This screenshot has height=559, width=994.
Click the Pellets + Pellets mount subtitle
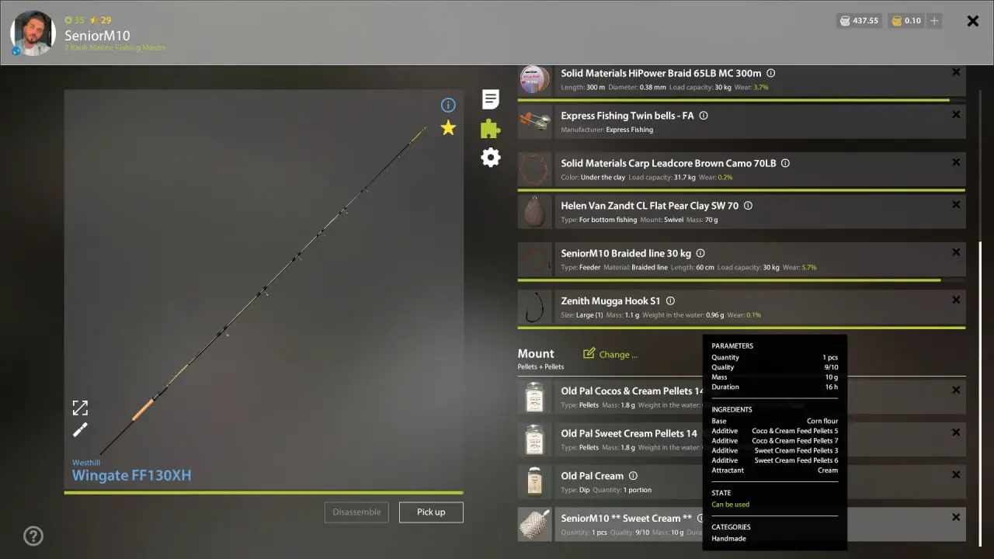540,366
